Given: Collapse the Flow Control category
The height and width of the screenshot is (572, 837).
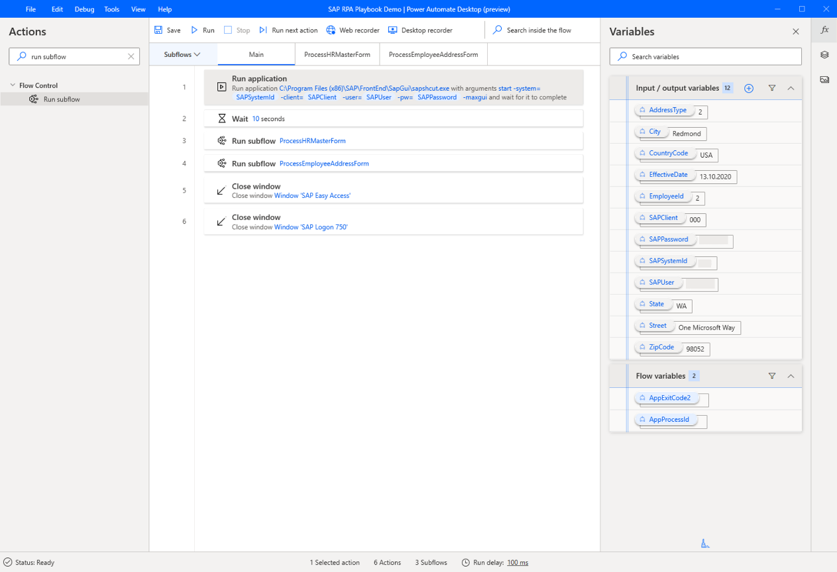Looking at the screenshot, I should pyautogui.click(x=13, y=85).
